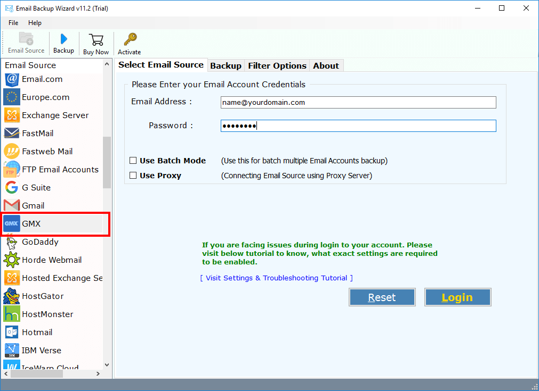Select the 'Email.com' text entry

pos(42,79)
